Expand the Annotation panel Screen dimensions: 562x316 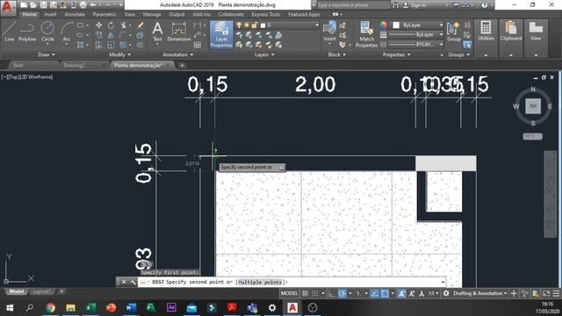click(x=177, y=54)
